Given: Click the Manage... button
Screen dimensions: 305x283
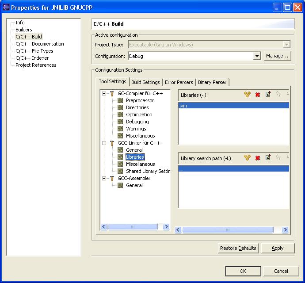Looking at the screenshot, I should (x=277, y=56).
